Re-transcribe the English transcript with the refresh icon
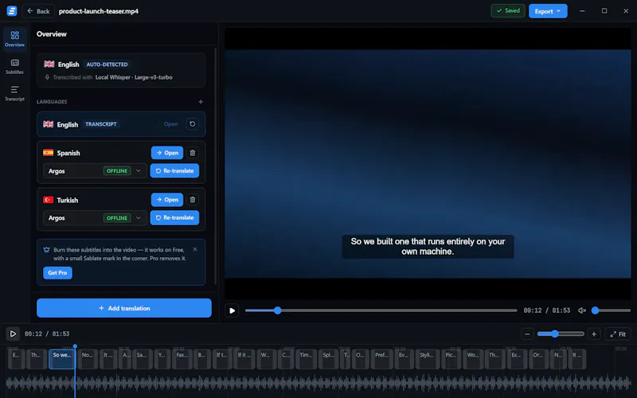The width and height of the screenshot is (637, 398). point(193,124)
